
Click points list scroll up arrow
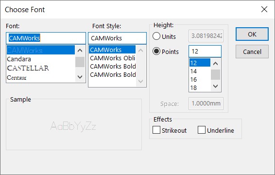(216, 64)
